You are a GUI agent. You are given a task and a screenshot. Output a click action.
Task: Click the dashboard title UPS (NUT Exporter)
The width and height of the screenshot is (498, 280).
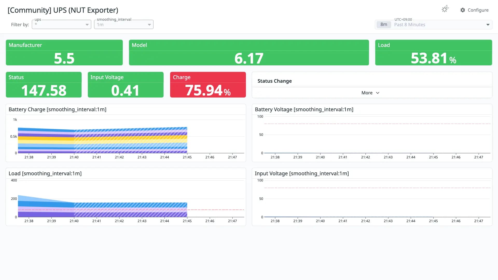coord(63,10)
